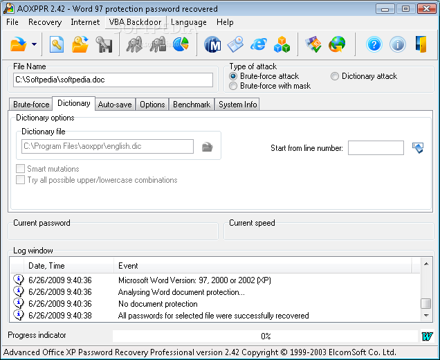440x360 pixels.
Task: Click the W icon next to progress bar
Action: tap(427, 336)
